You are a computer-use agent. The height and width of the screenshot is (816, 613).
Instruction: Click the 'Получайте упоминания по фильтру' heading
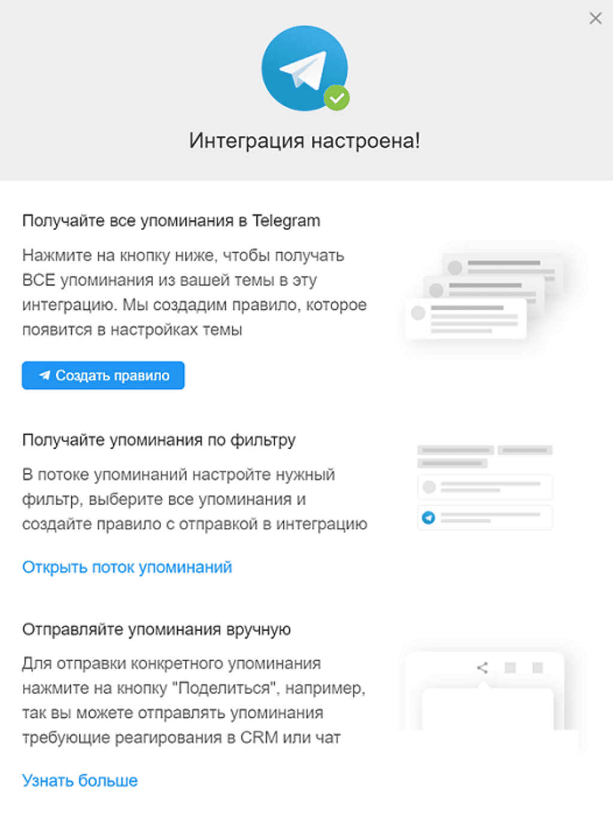coord(159,440)
